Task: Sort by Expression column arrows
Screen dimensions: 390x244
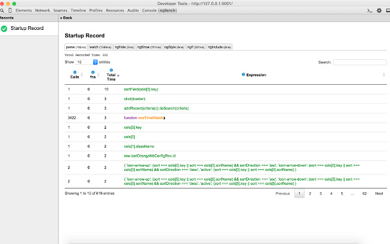Action: click(384, 74)
